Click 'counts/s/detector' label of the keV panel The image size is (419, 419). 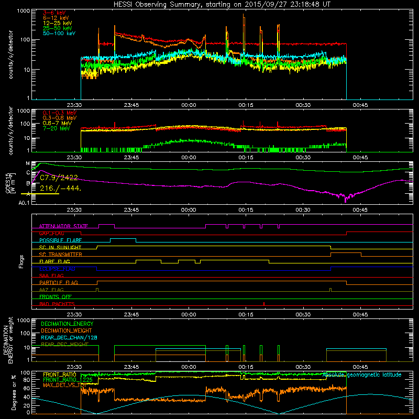coord(10,54)
